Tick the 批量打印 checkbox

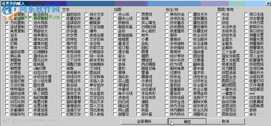[246, 81]
